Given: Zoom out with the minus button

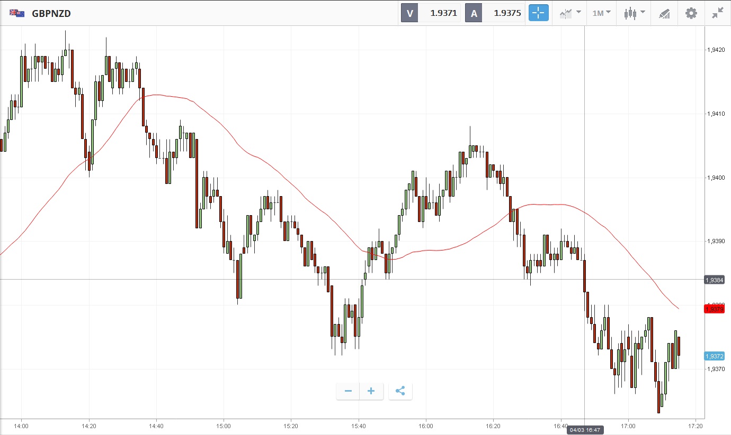Looking at the screenshot, I should pyautogui.click(x=348, y=391).
